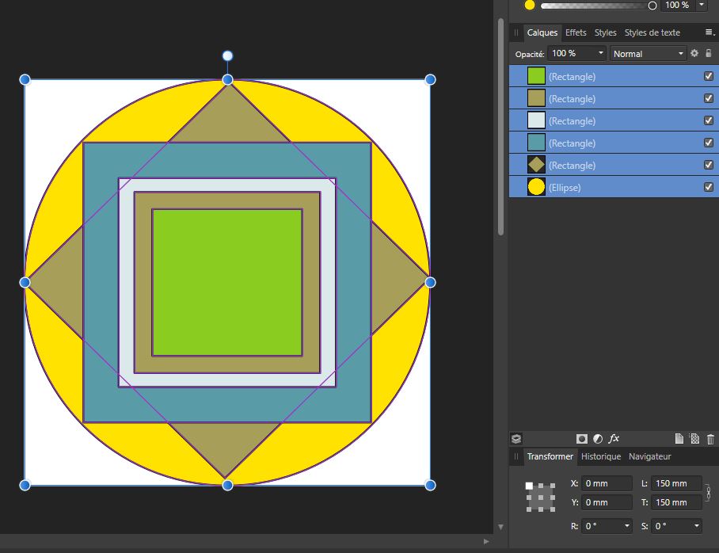
Task: Add a mask layer with mask icon
Action: pos(582,439)
